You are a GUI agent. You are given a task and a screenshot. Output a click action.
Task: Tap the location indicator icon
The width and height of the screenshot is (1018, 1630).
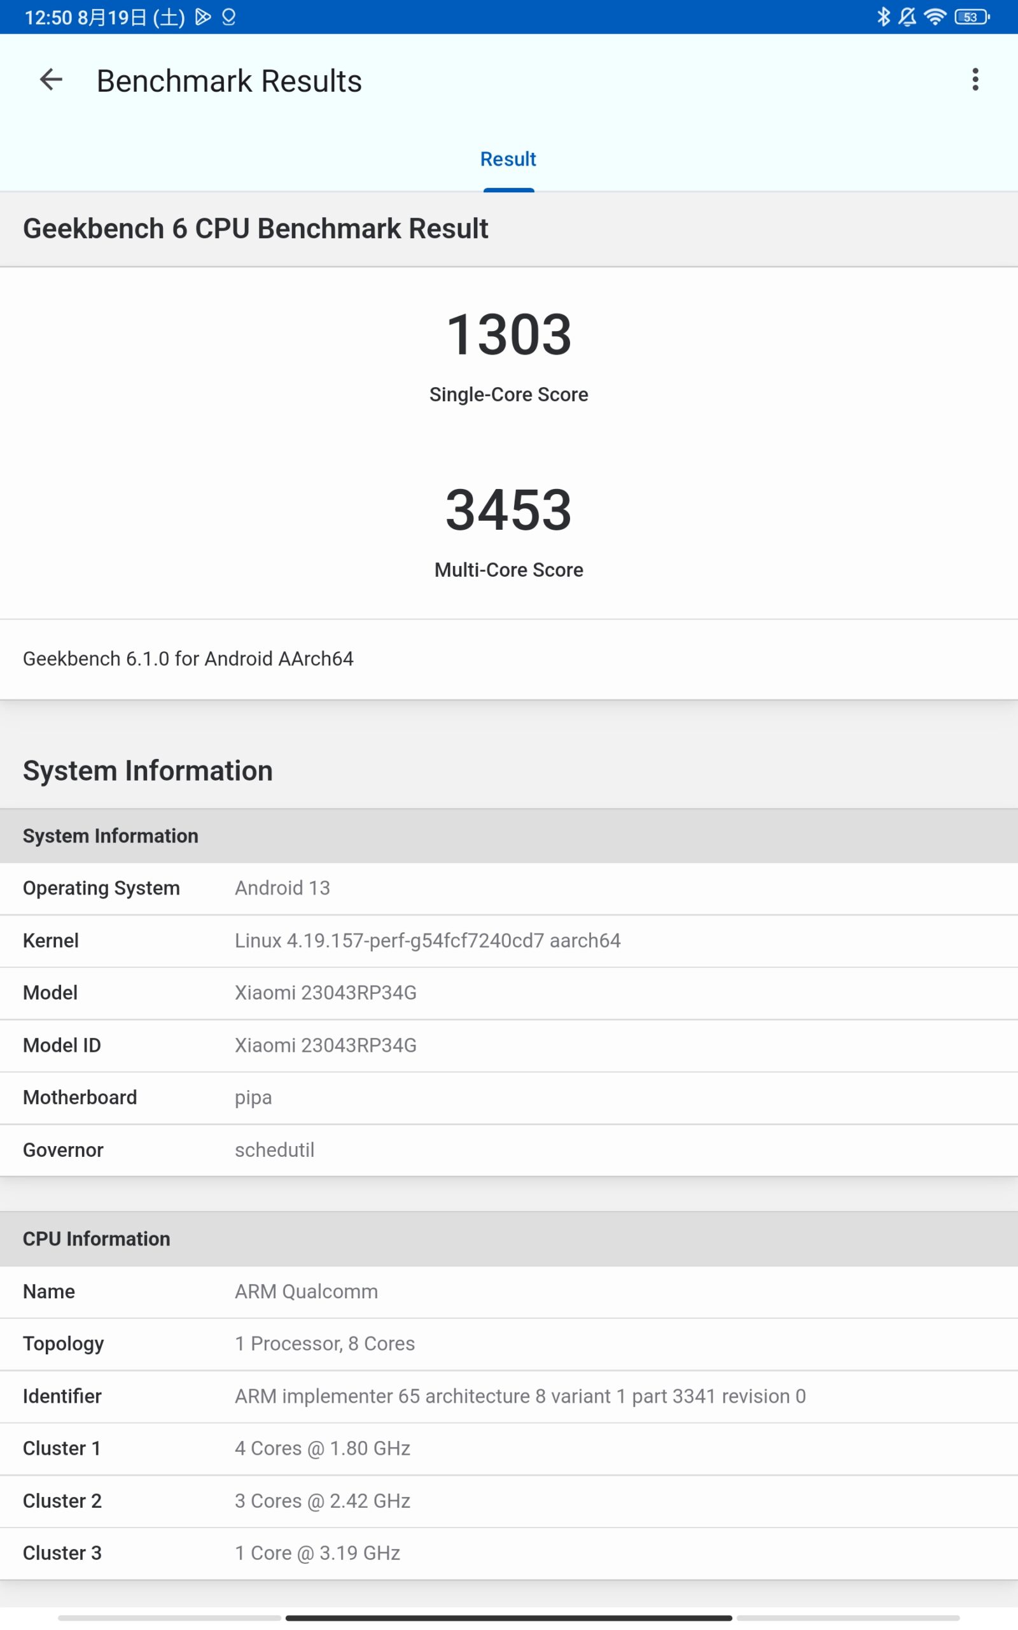point(229,17)
